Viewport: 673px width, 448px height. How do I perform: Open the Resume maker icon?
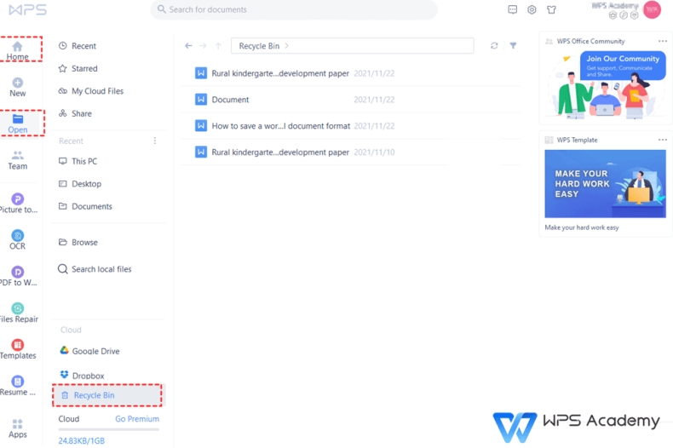17,386
